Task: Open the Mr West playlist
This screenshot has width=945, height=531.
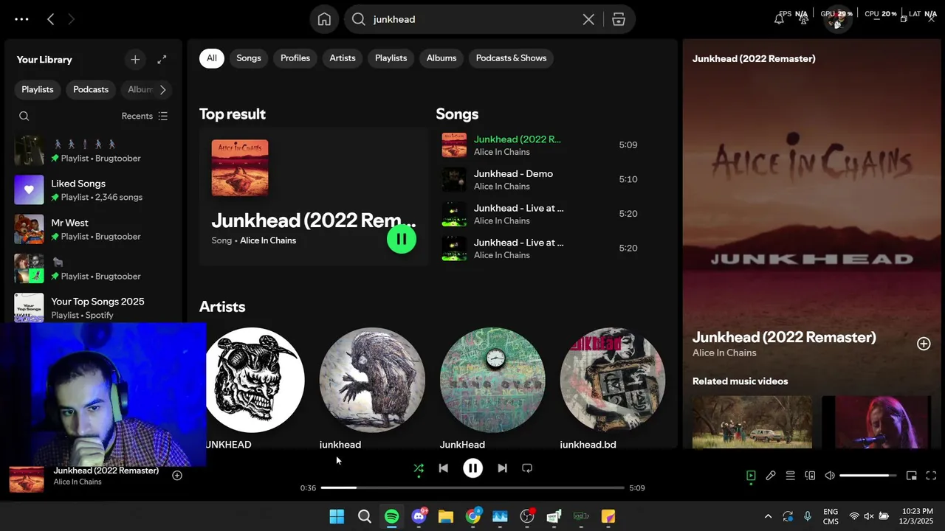Action: [92, 229]
